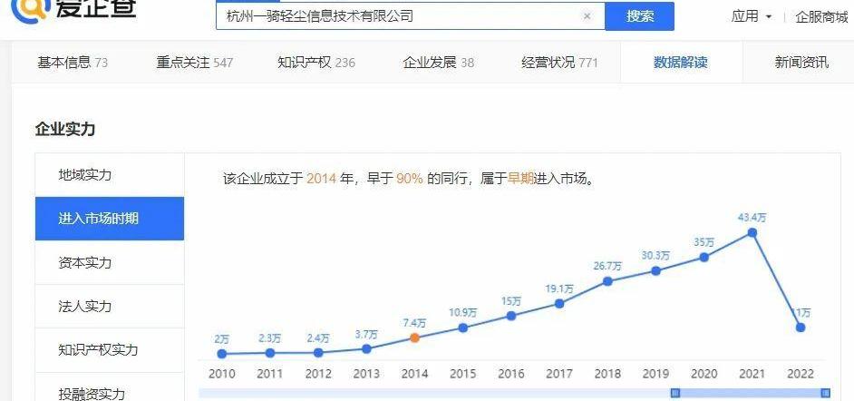This screenshot has width=854, height=401.
Task: Click the left handle of the year range slider
Action: [x=675, y=392]
